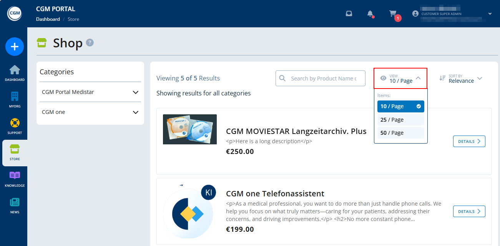This screenshot has width=500, height=246.
Task: Open Knowledge from sidebar
Action: pyautogui.click(x=15, y=179)
